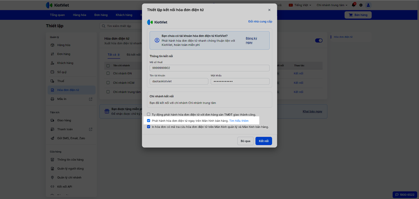This screenshot has width=419, height=199.
Task: Click the Mẫu in printer icon
Action: point(52,99)
